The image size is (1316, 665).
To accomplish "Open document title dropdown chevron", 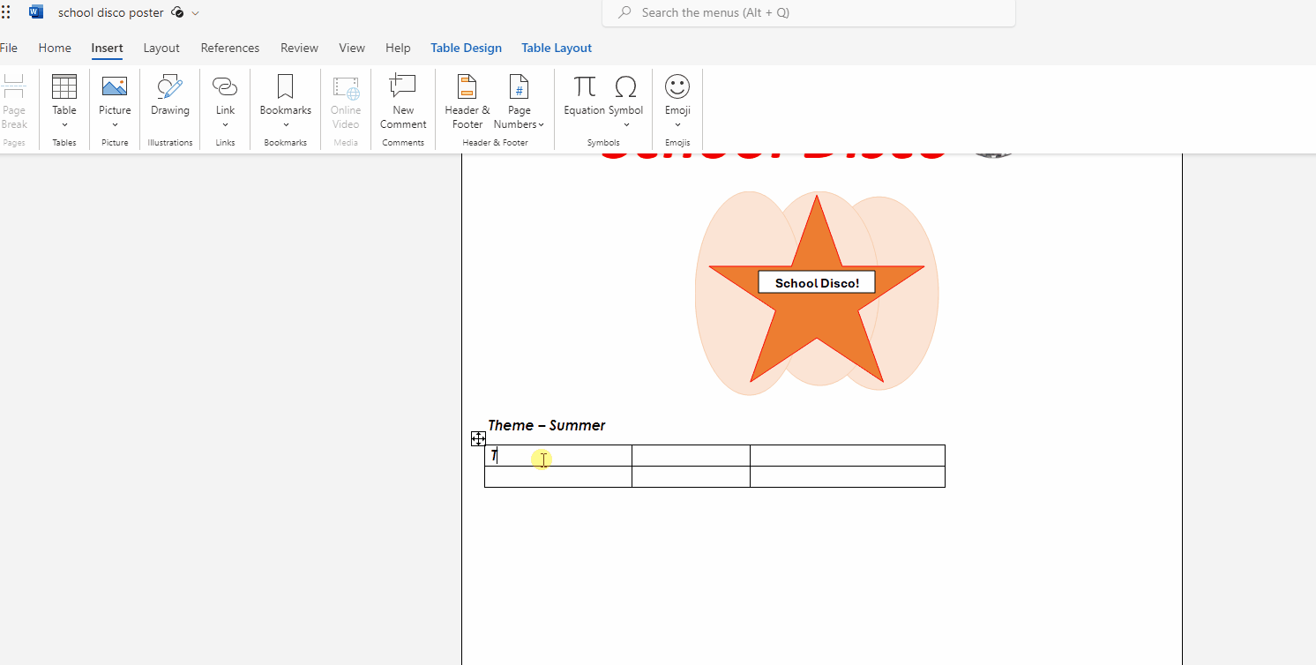I will tap(195, 13).
